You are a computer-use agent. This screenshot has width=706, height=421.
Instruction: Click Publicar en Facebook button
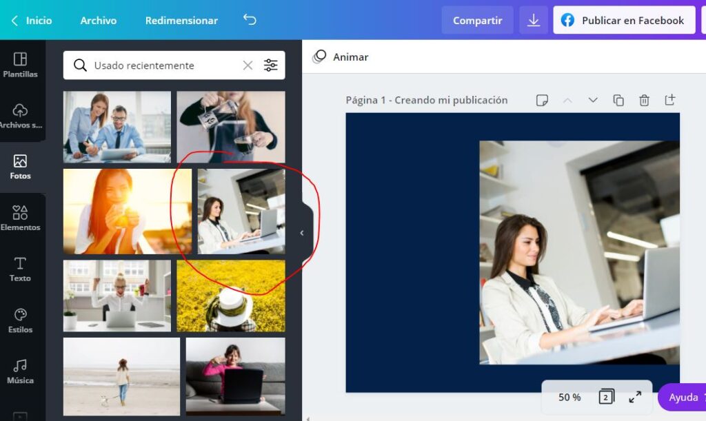coord(623,21)
